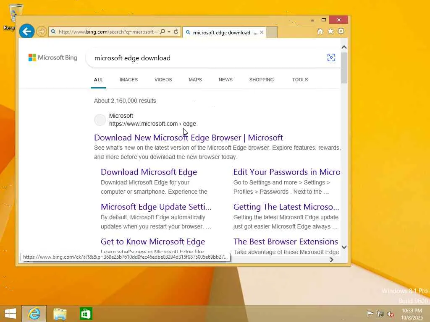
Task: Click the address bar URL field
Action: (107, 32)
